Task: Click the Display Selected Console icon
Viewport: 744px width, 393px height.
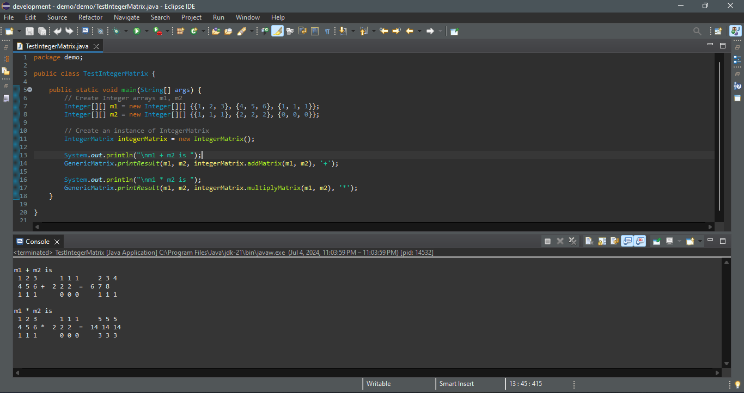Action: [669, 241]
